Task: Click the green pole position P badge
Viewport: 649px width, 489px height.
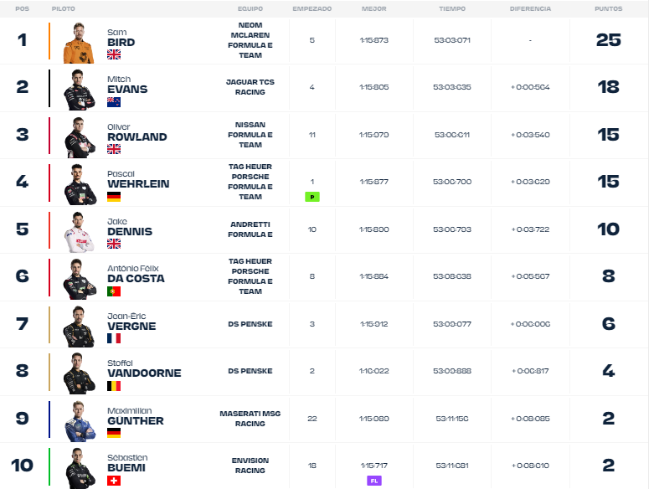Action: 312,197
